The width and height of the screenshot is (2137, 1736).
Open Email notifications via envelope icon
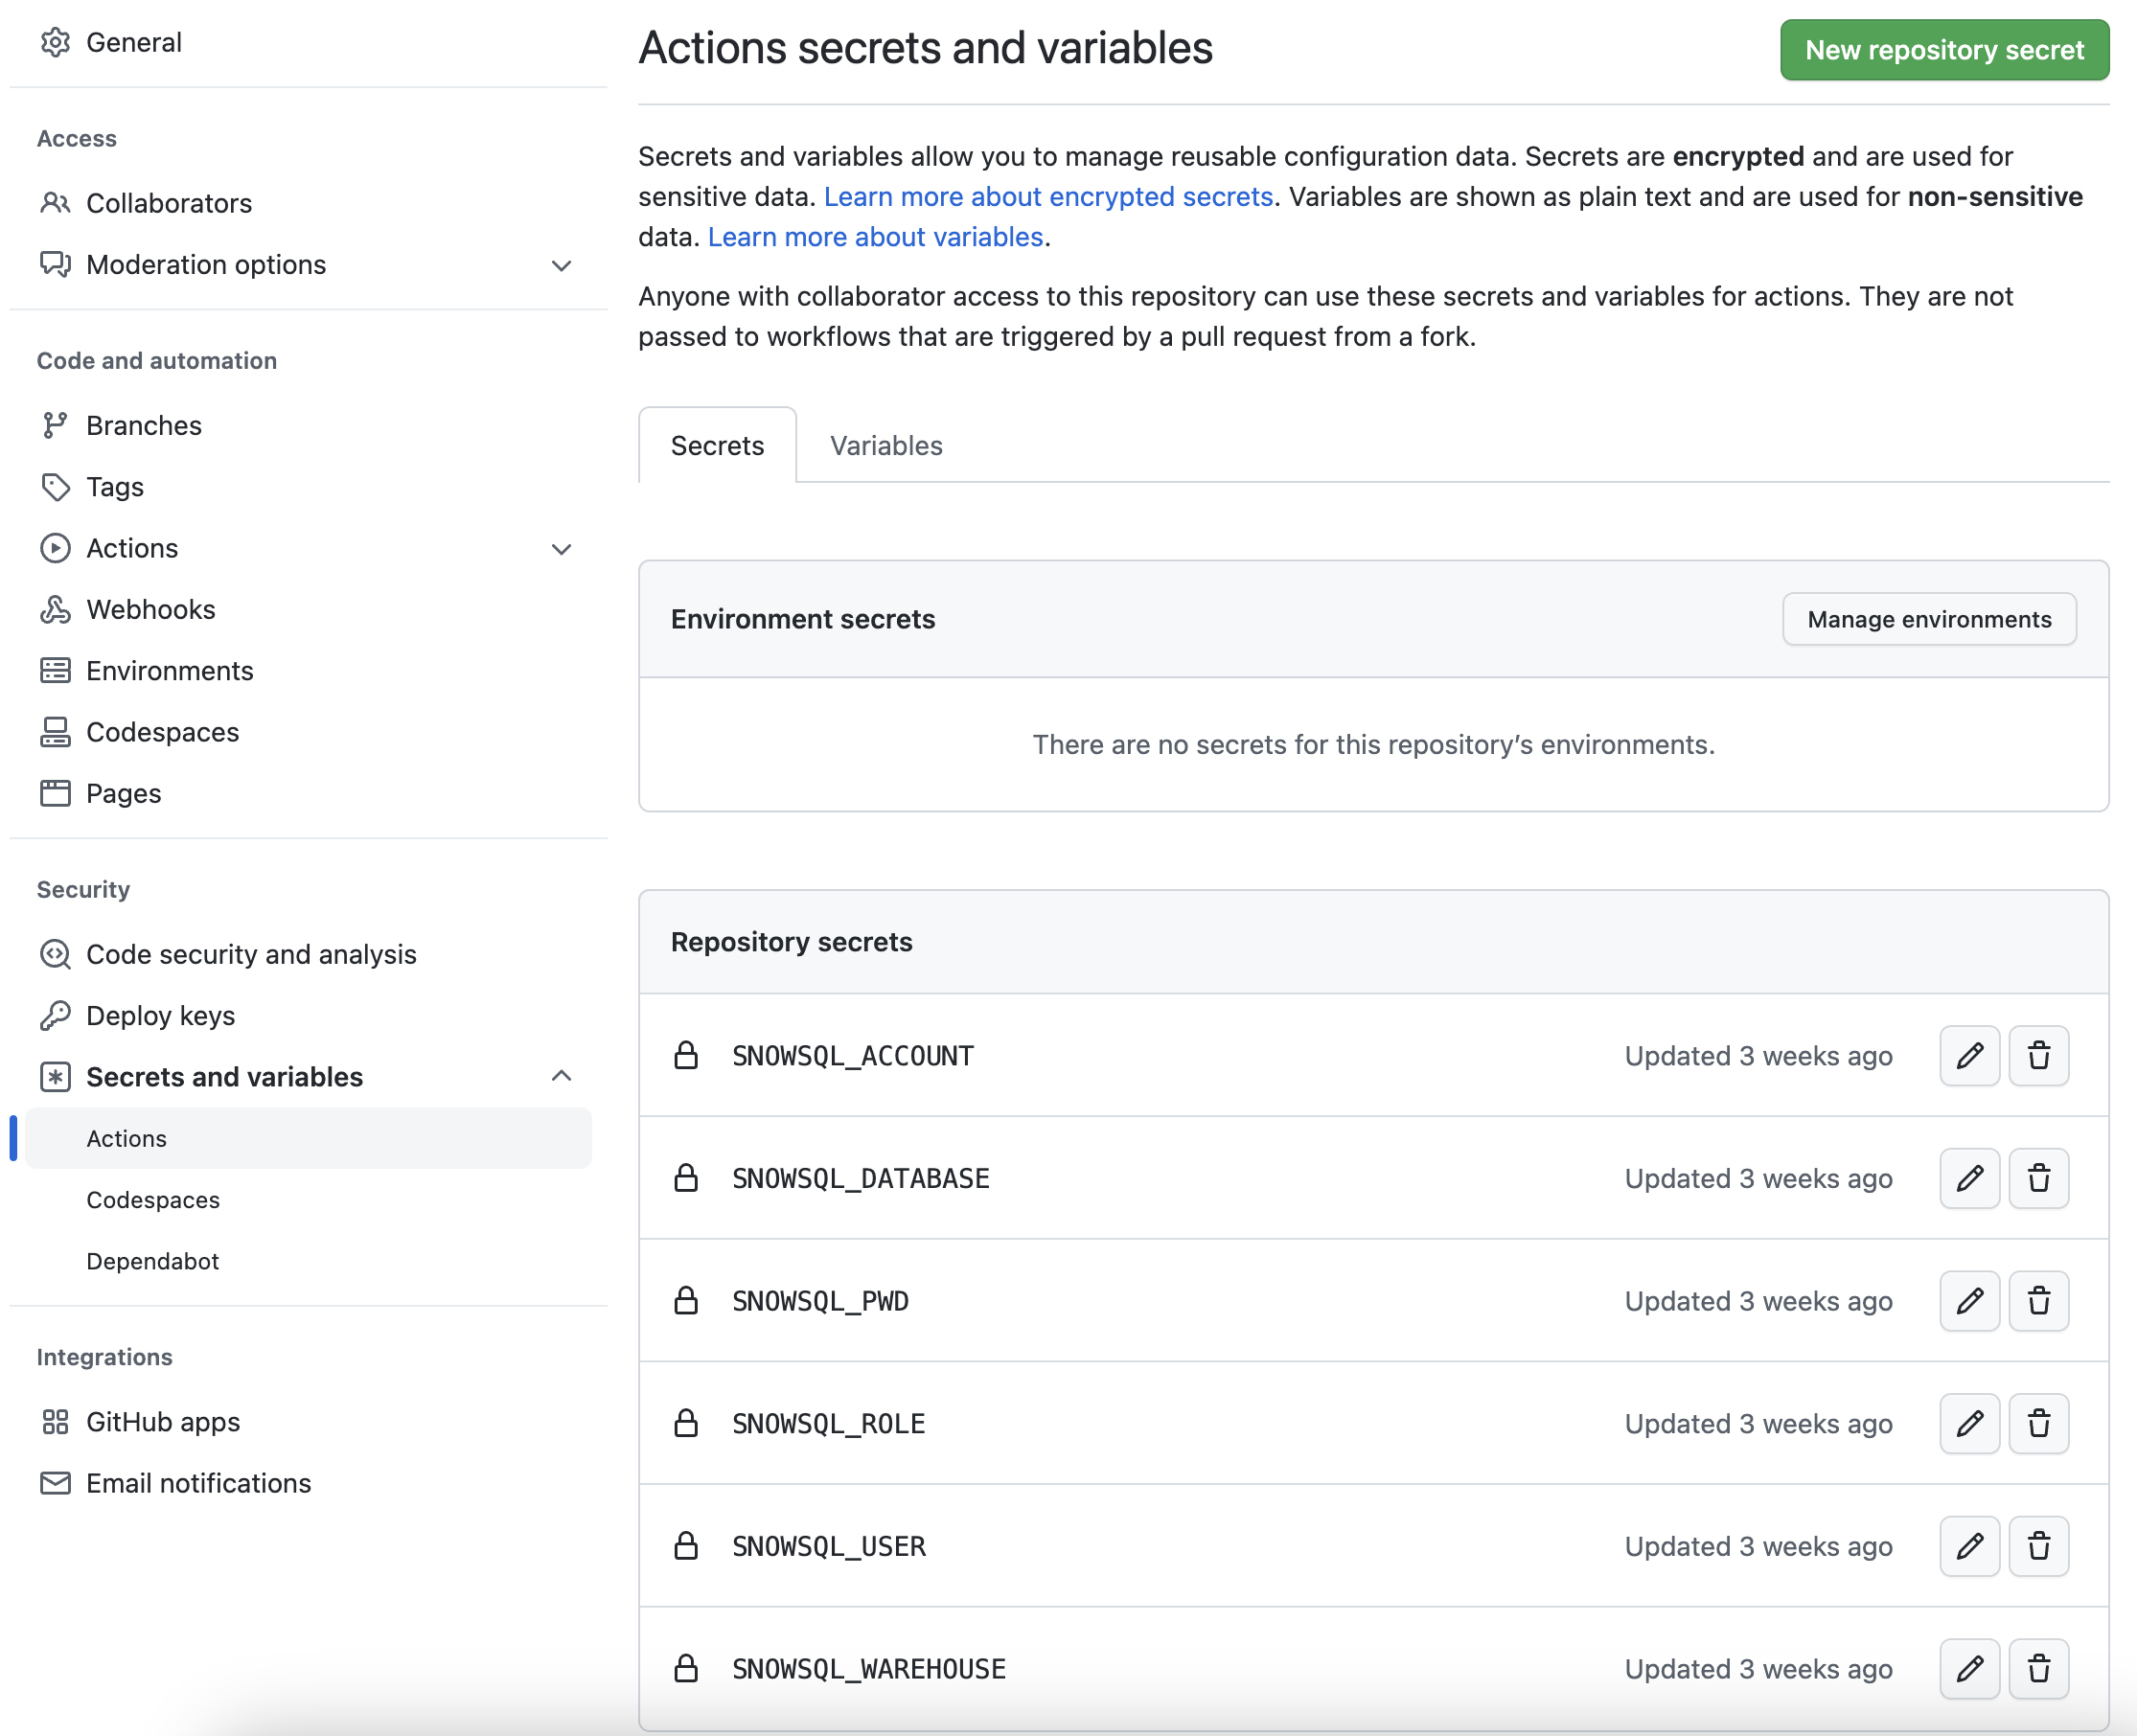[55, 1483]
